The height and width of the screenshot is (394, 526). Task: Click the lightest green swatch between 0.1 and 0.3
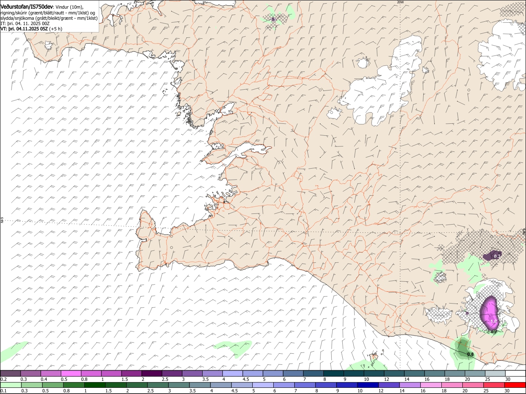[x=11, y=385]
